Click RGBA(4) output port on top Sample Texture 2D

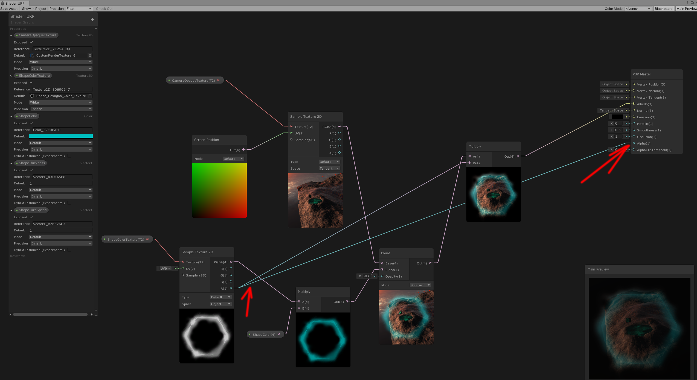pyautogui.click(x=339, y=126)
